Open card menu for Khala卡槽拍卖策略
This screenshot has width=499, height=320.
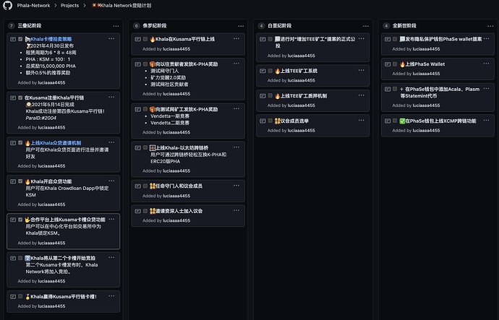(x=111, y=38)
